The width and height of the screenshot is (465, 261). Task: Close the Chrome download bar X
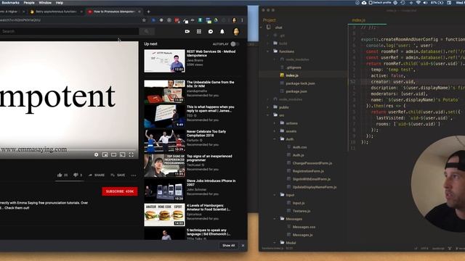point(243,245)
